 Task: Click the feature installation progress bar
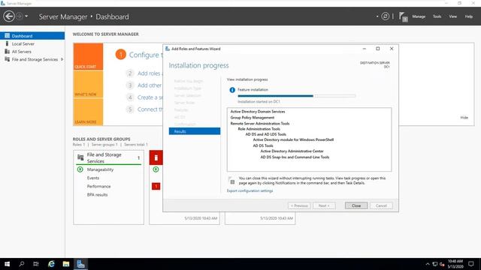296,96
